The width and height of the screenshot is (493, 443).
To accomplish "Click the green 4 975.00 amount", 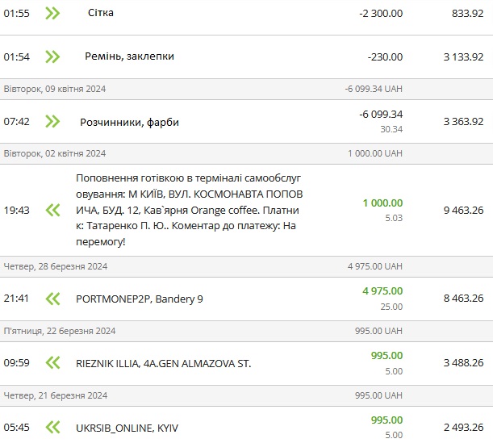I will click(x=382, y=291).
